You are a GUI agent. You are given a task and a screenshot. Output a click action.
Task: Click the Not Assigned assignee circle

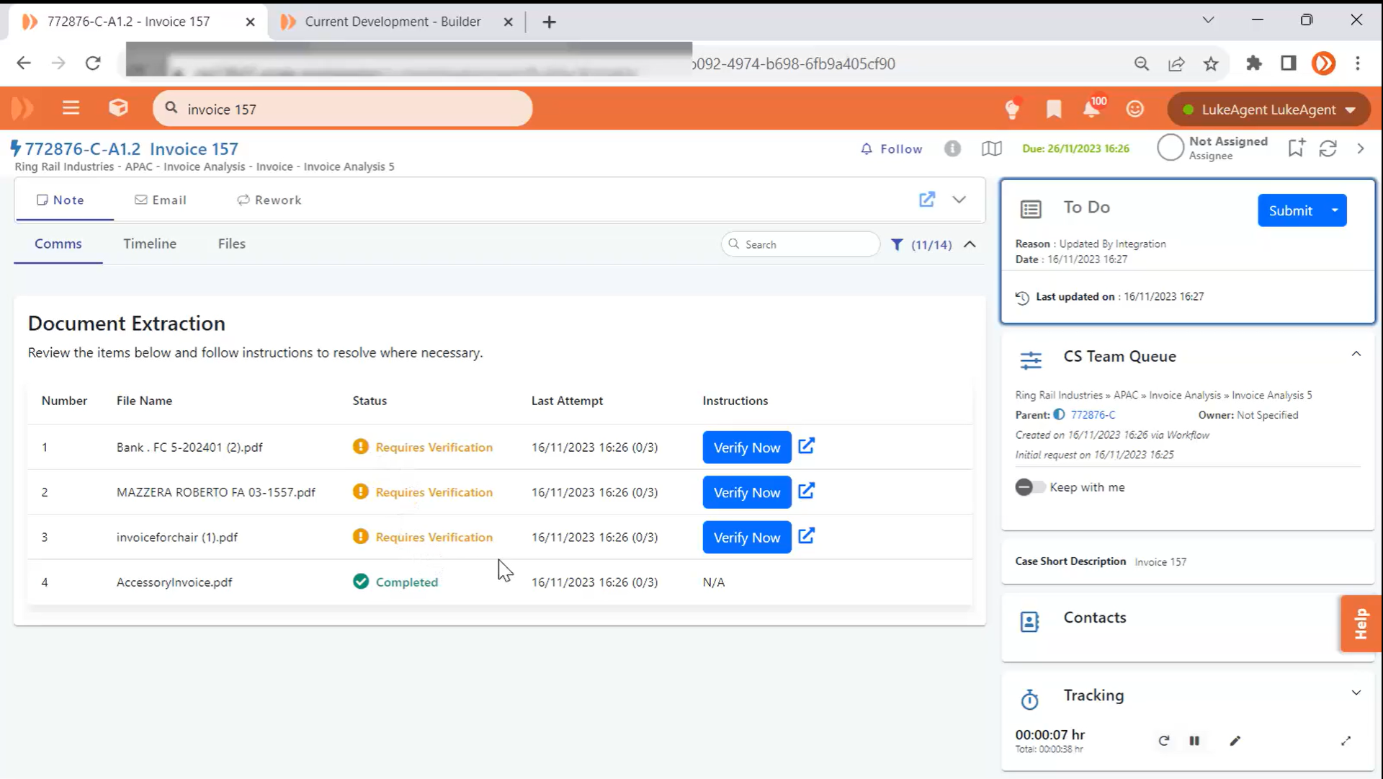click(x=1170, y=148)
